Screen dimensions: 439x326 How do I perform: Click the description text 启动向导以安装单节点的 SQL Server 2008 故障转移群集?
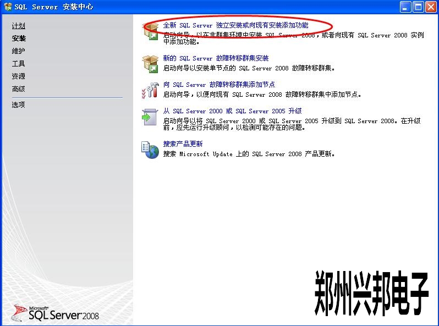(x=249, y=68)
